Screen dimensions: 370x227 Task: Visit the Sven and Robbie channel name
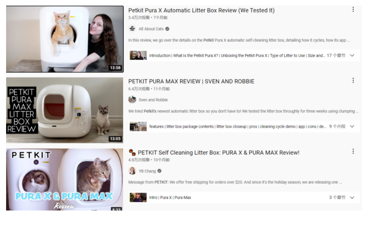153,100
